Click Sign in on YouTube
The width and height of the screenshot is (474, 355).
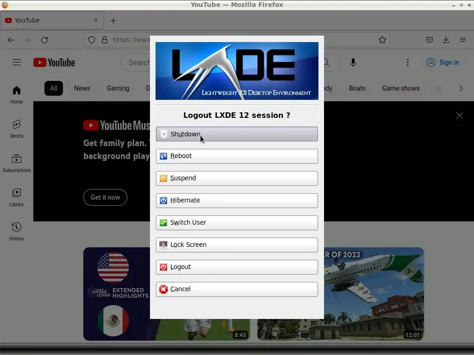pyautogui.click(x=443, y=62)
